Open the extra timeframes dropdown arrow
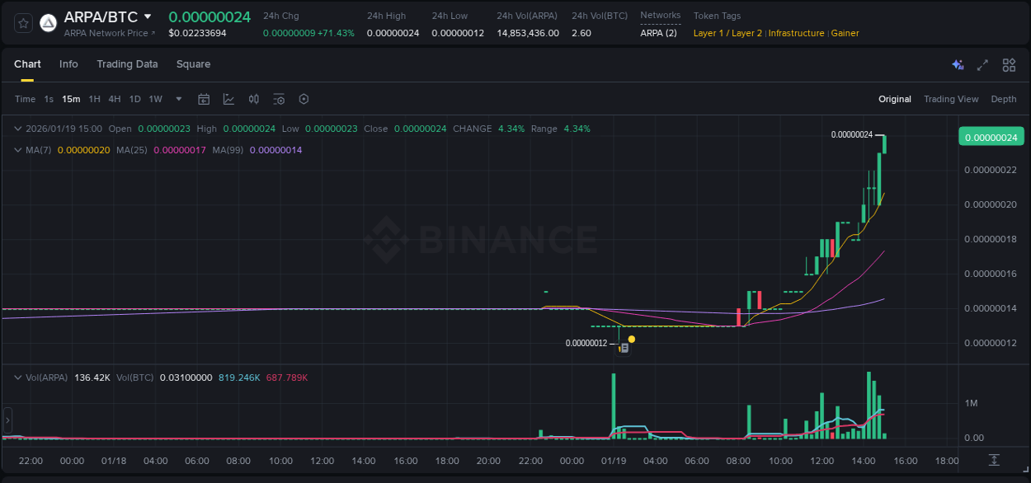 pos(177,98)
